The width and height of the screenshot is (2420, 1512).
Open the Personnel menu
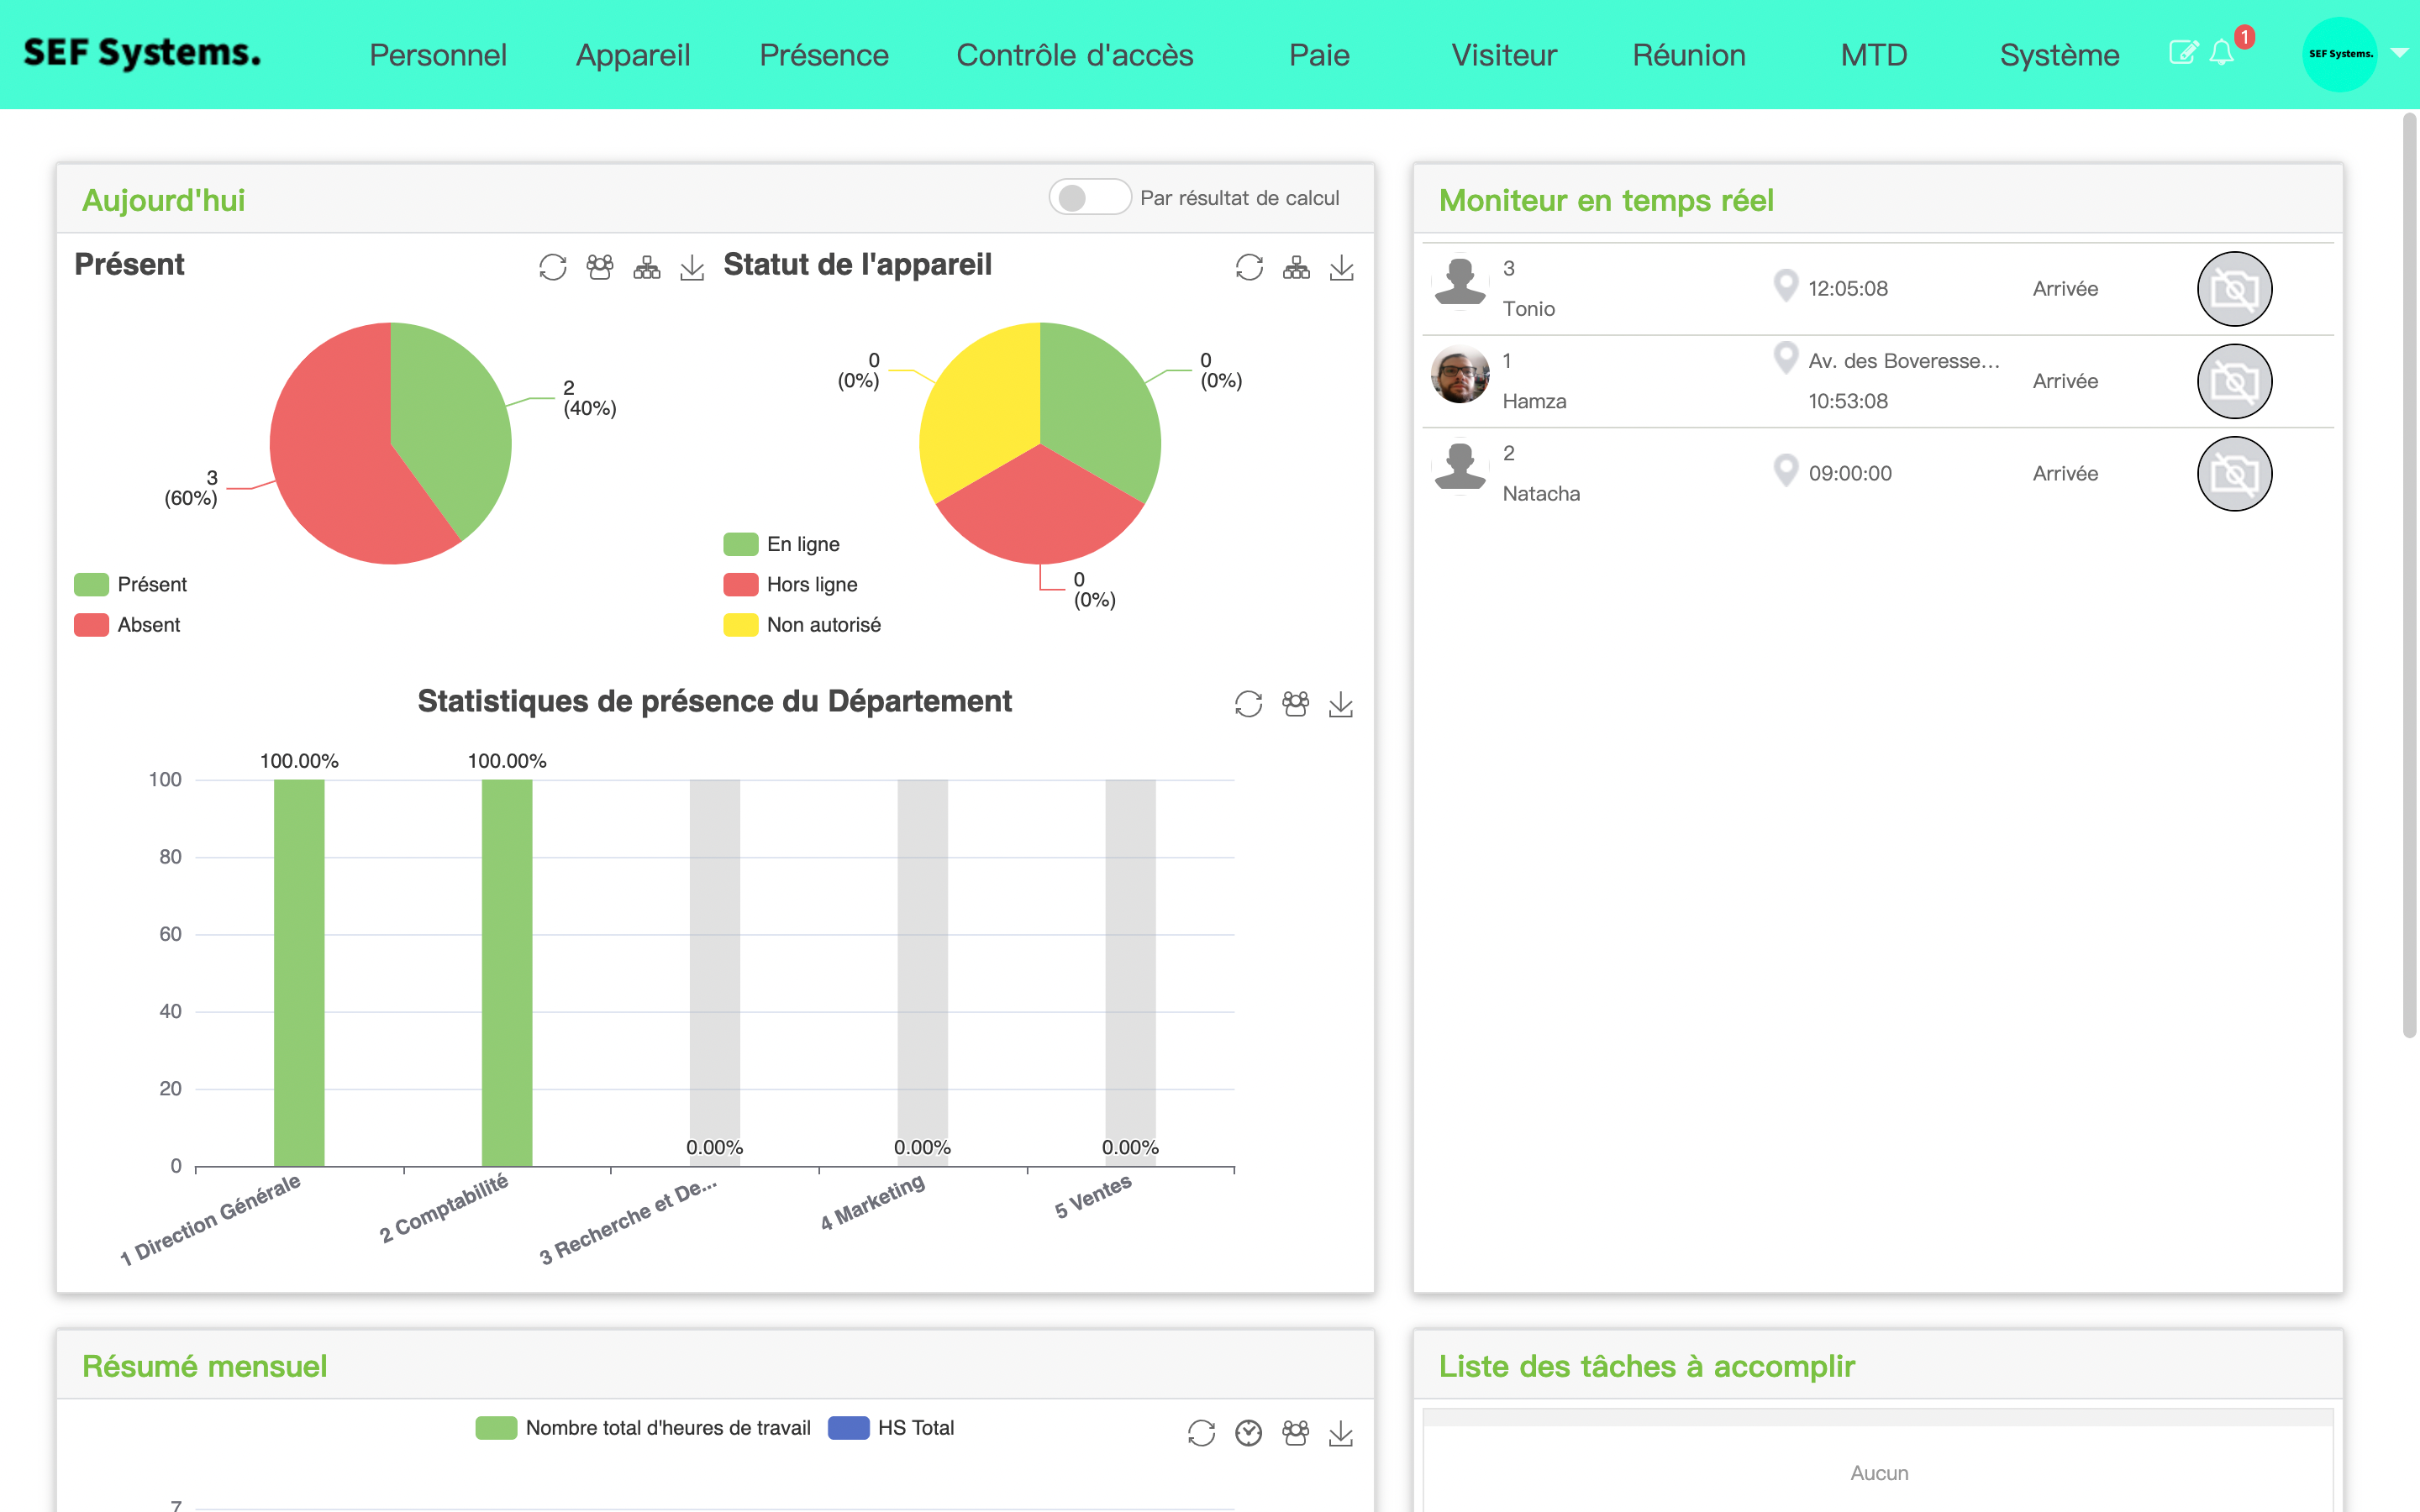tap(437, 55)
